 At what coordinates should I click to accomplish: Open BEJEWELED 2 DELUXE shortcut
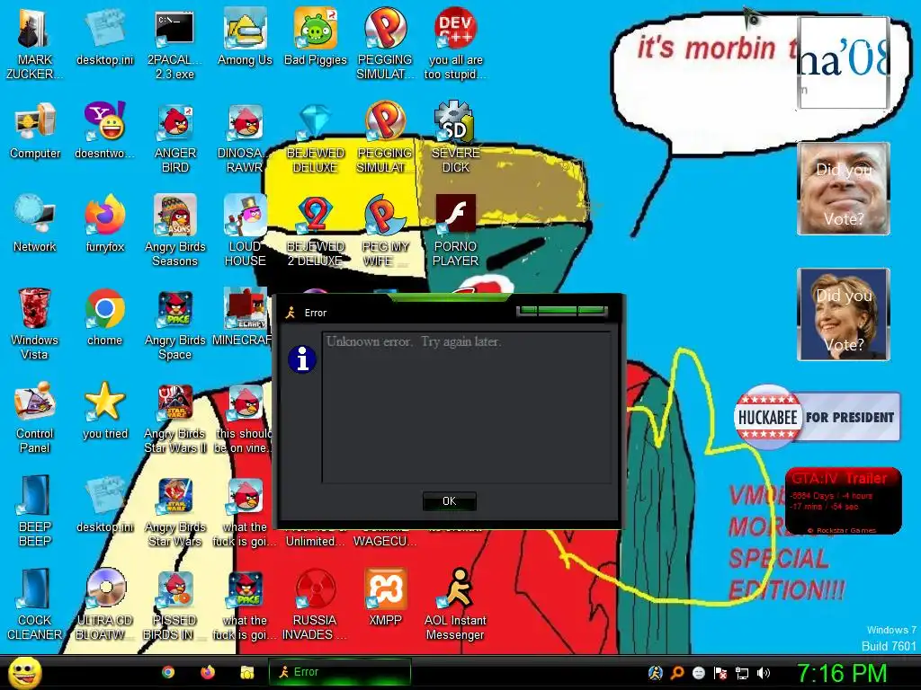pyautogui.click(x=316, y=231)
